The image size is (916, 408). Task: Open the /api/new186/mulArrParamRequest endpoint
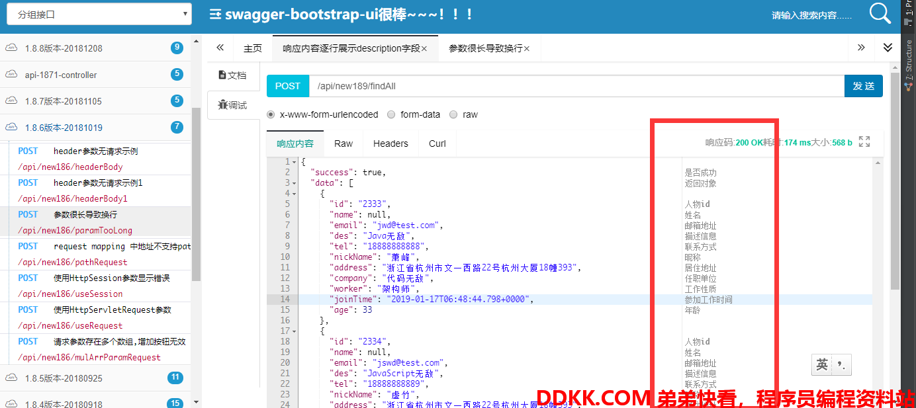coord(89,357)
